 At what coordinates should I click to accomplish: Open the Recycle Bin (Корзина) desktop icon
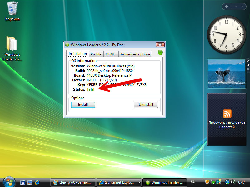(12, 11)
